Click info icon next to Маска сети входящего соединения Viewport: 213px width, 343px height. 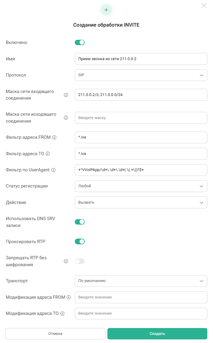66,95
